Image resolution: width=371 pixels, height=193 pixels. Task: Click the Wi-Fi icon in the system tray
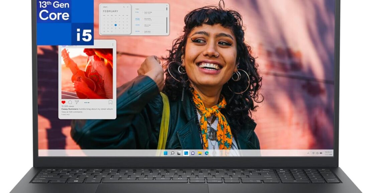pos(314,153)
